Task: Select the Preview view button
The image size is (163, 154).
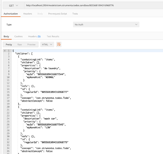Action: (31, 44)
